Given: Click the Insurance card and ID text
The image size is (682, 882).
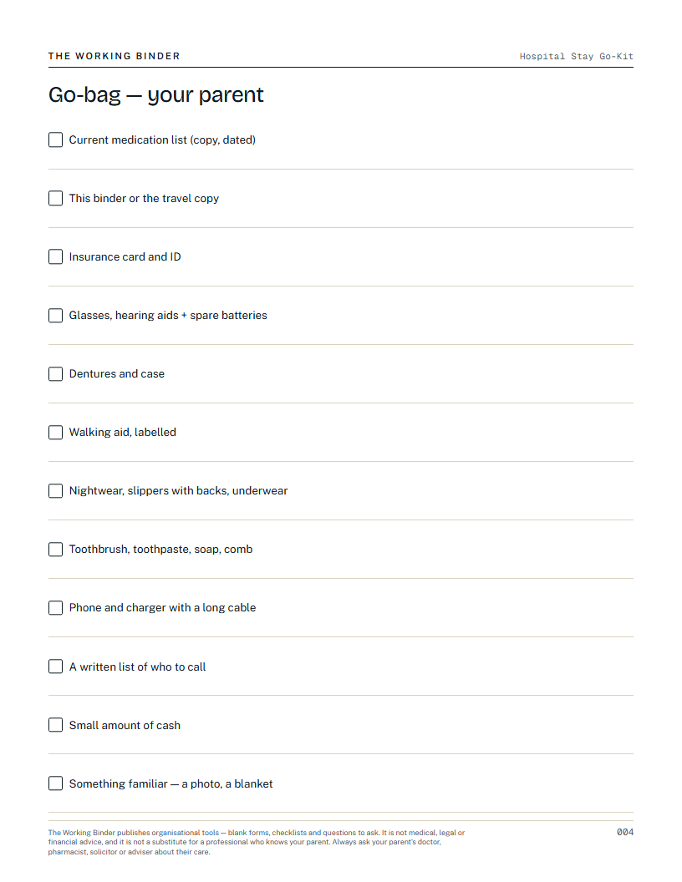Looking at the screenshot, I should point(125,256).
